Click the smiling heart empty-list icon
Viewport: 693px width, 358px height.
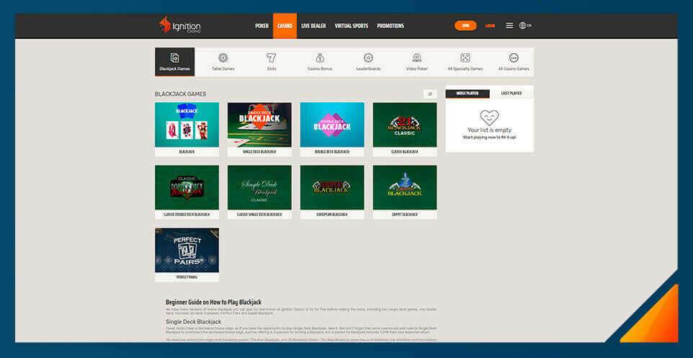point(489,117)
